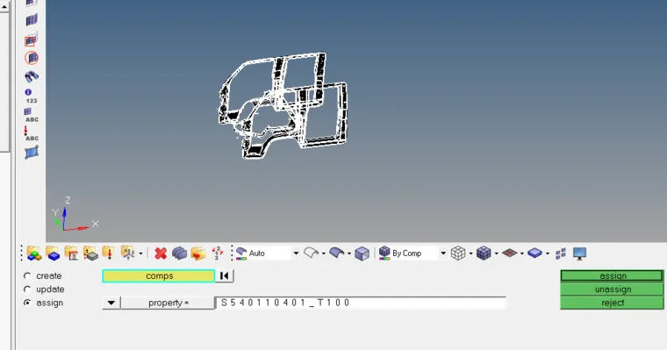This screenshot has width=667, height=350.
Task: Click the green assign button
Action: [612, 275]
